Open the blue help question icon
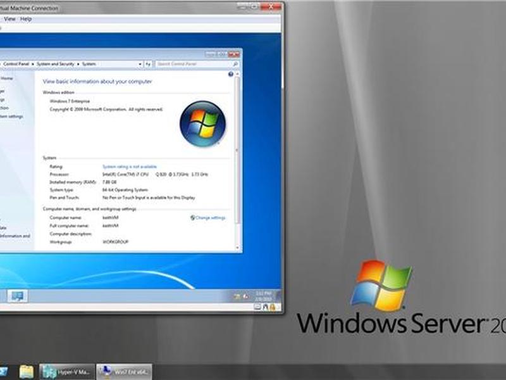This screenshot has height=380, width=506. (230, 74)
